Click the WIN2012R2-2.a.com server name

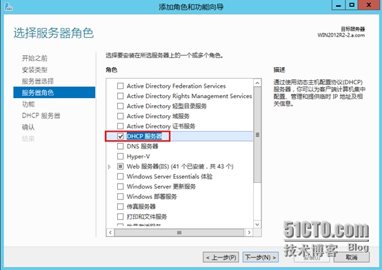[341, 35]
